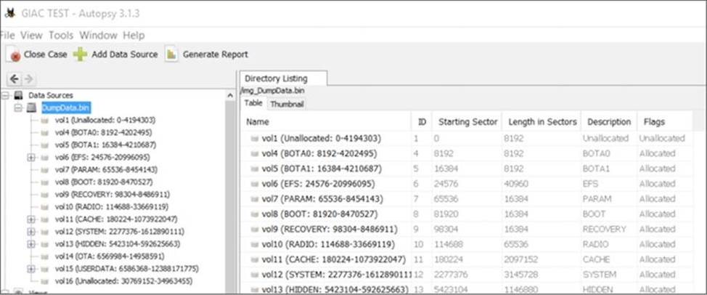Select the vol11 CACHE name cell in table
This screenshot has height=295, width=707.
pos(334,260)
